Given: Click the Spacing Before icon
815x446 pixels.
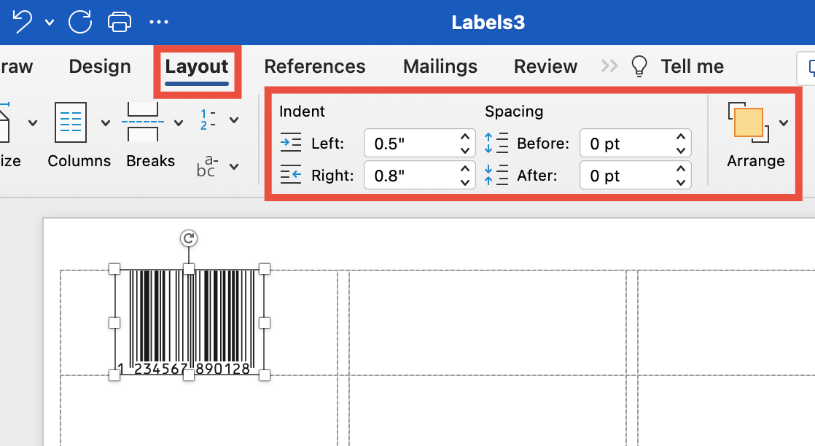Looking at the screenshot, I should click(496, 142).
